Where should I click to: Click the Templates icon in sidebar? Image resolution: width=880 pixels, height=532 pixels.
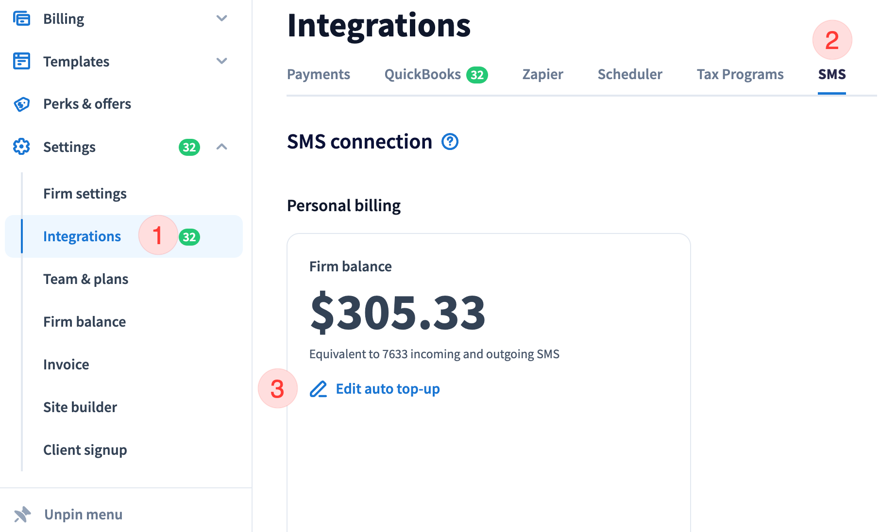pyautogui.click(x=21, y=61)
